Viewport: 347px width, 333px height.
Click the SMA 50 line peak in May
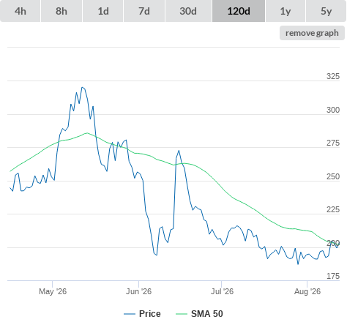coord(87,133)
